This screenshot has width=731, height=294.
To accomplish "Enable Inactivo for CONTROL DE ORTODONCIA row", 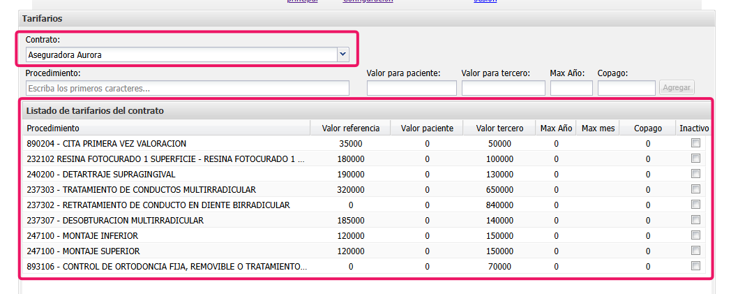I will click(695, 266).
